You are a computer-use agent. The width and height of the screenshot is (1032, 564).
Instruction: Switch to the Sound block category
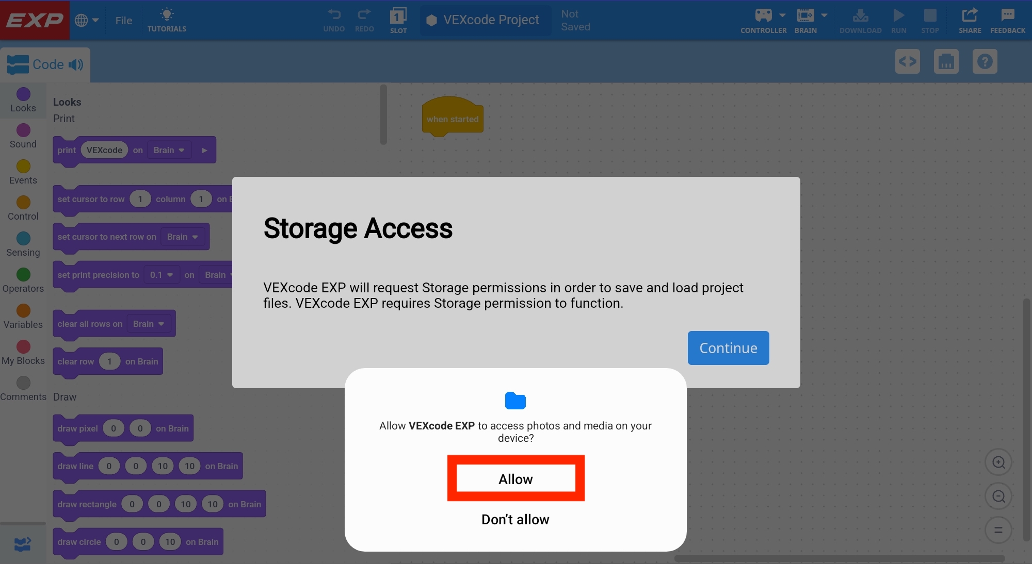[22, 135]
